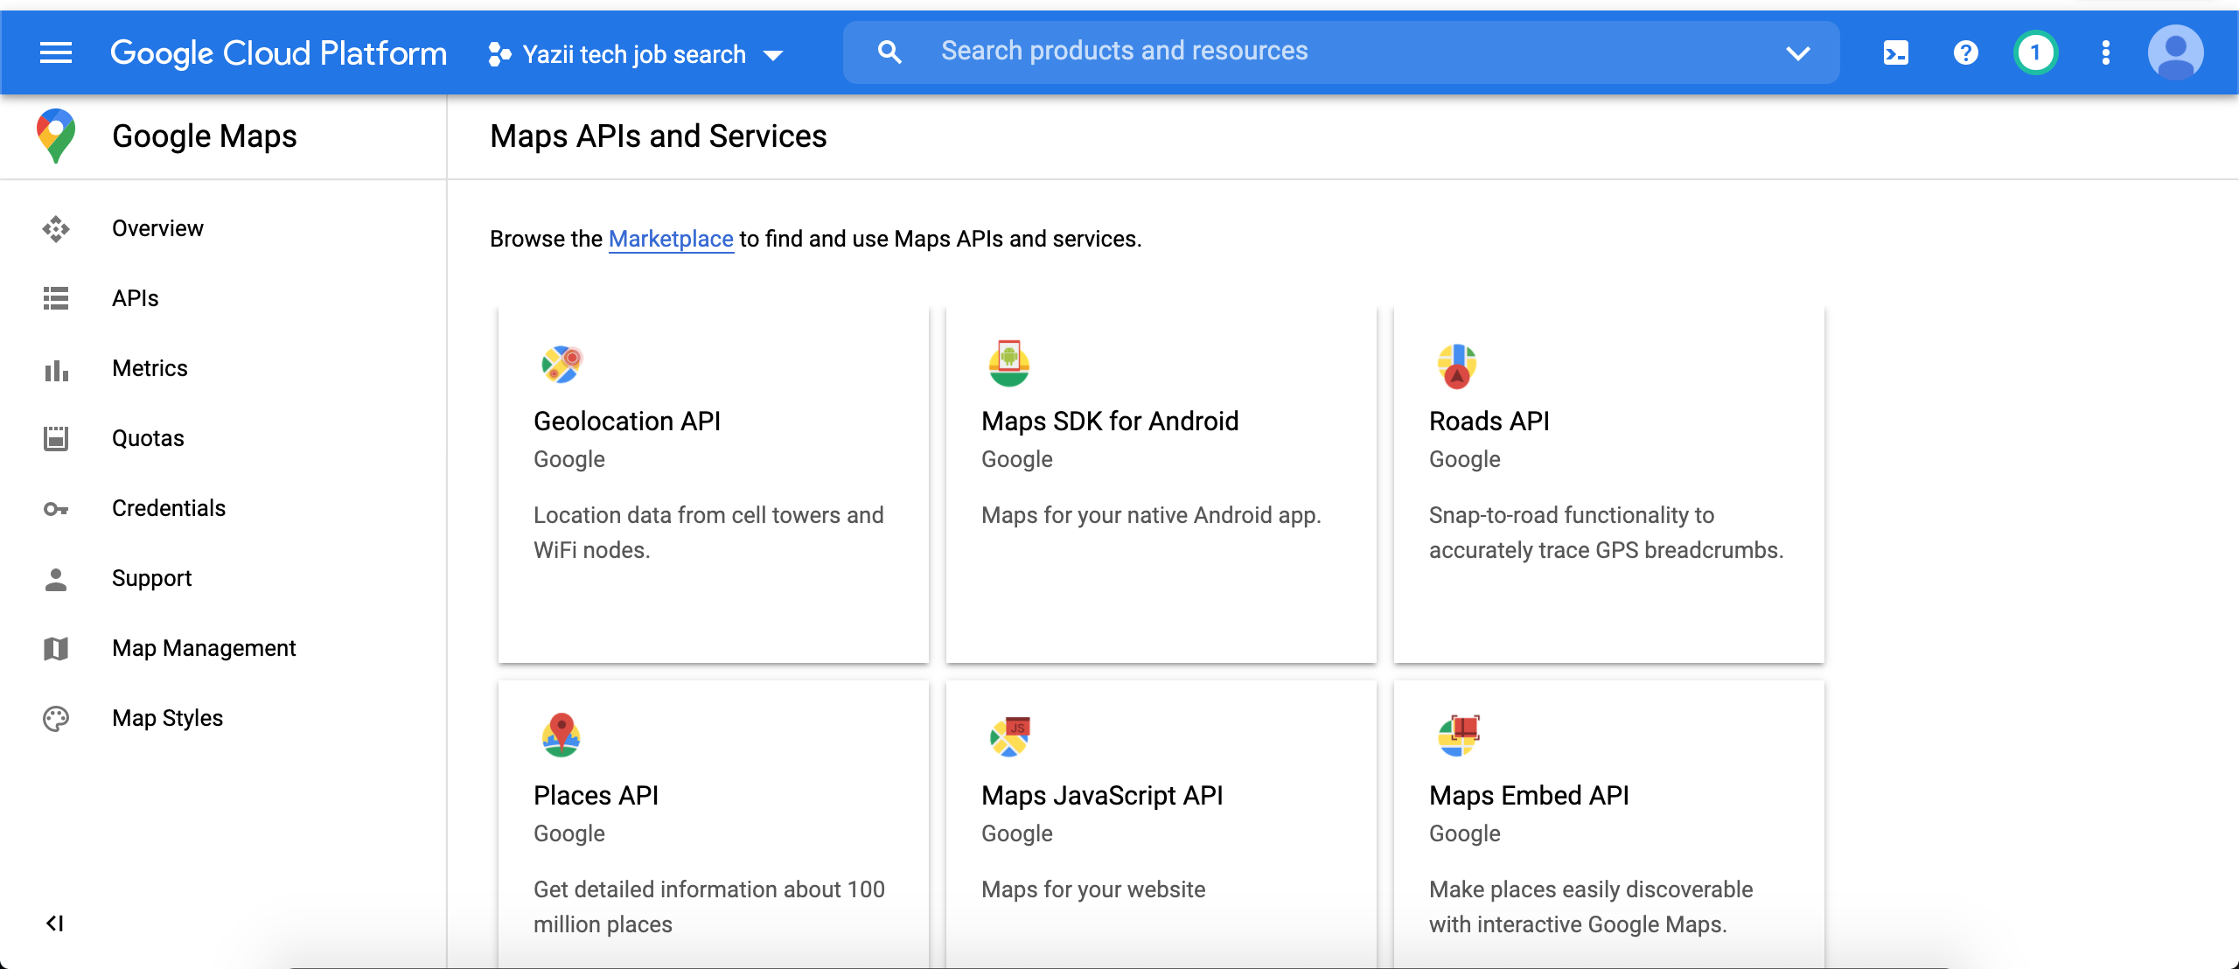The width and height of the screenshot is (2239, 969).
Task: Click the Places API pin icon
Action: point(561,735)
